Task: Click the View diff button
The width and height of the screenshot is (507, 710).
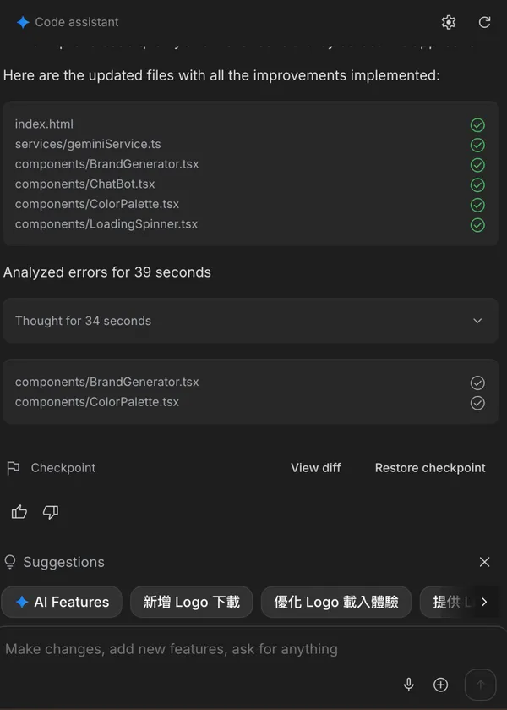Action: (x=315, y=468)
